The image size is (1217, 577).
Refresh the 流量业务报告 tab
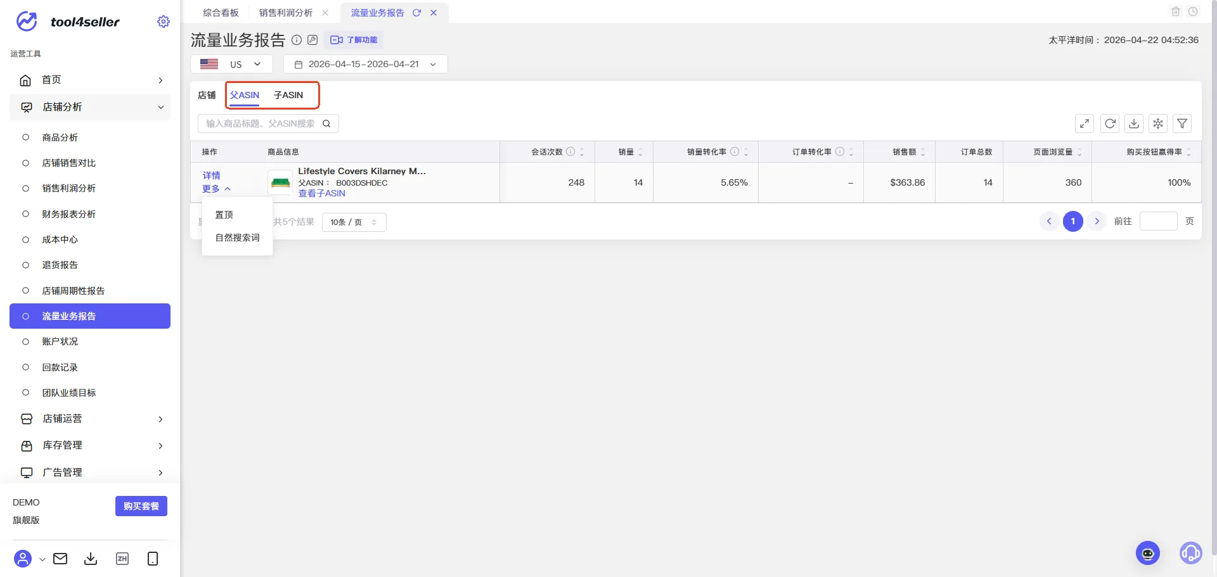[416, 13]
